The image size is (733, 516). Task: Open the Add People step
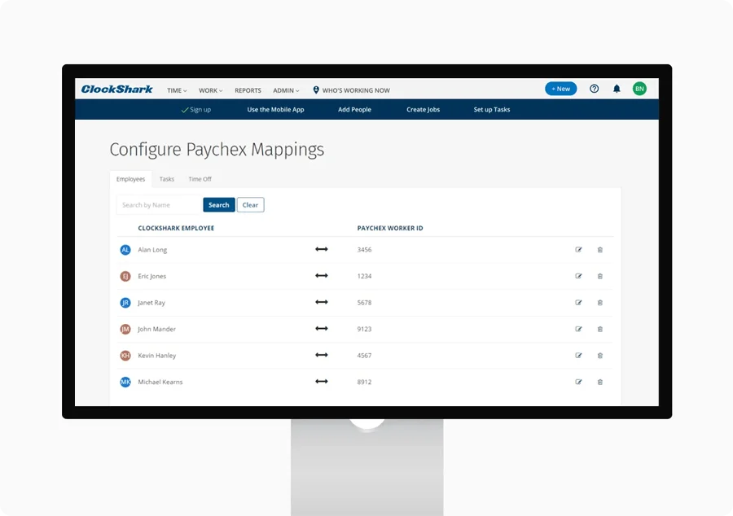pyautogui.click(x=354, y=110)
